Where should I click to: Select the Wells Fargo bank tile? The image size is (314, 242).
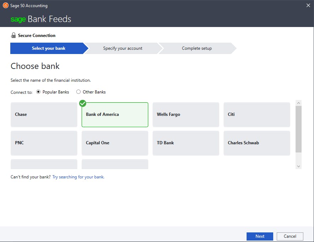point(186,114)
